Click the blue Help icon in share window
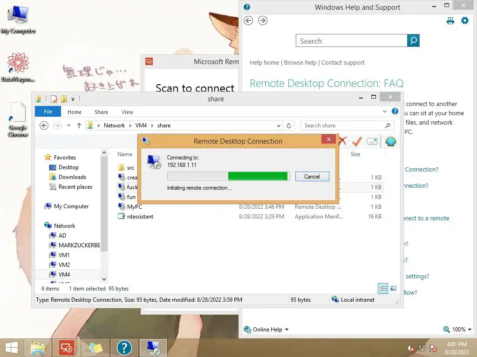Screen dimensions: 477x357 395,112
